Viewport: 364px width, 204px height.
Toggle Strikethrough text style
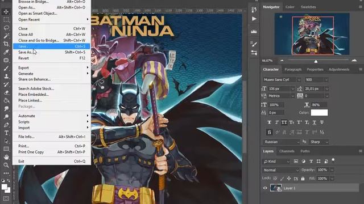322,122
